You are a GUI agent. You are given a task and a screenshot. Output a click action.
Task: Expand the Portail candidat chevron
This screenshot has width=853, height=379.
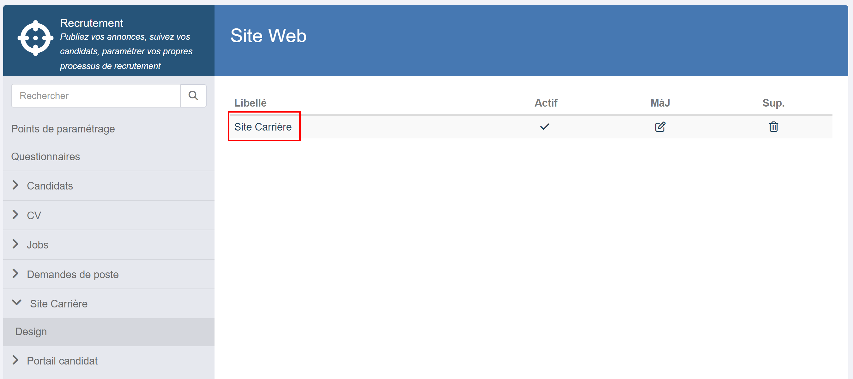tap(15, 360)
